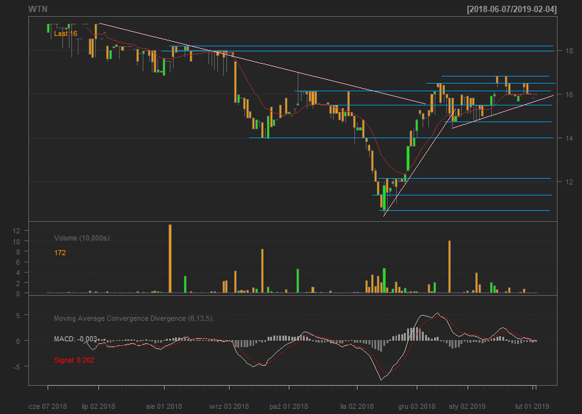Click the 'Volume (10,000s):' label
Image resolution: width=582 pixels, height=414 pixels.
coord(82,238)
